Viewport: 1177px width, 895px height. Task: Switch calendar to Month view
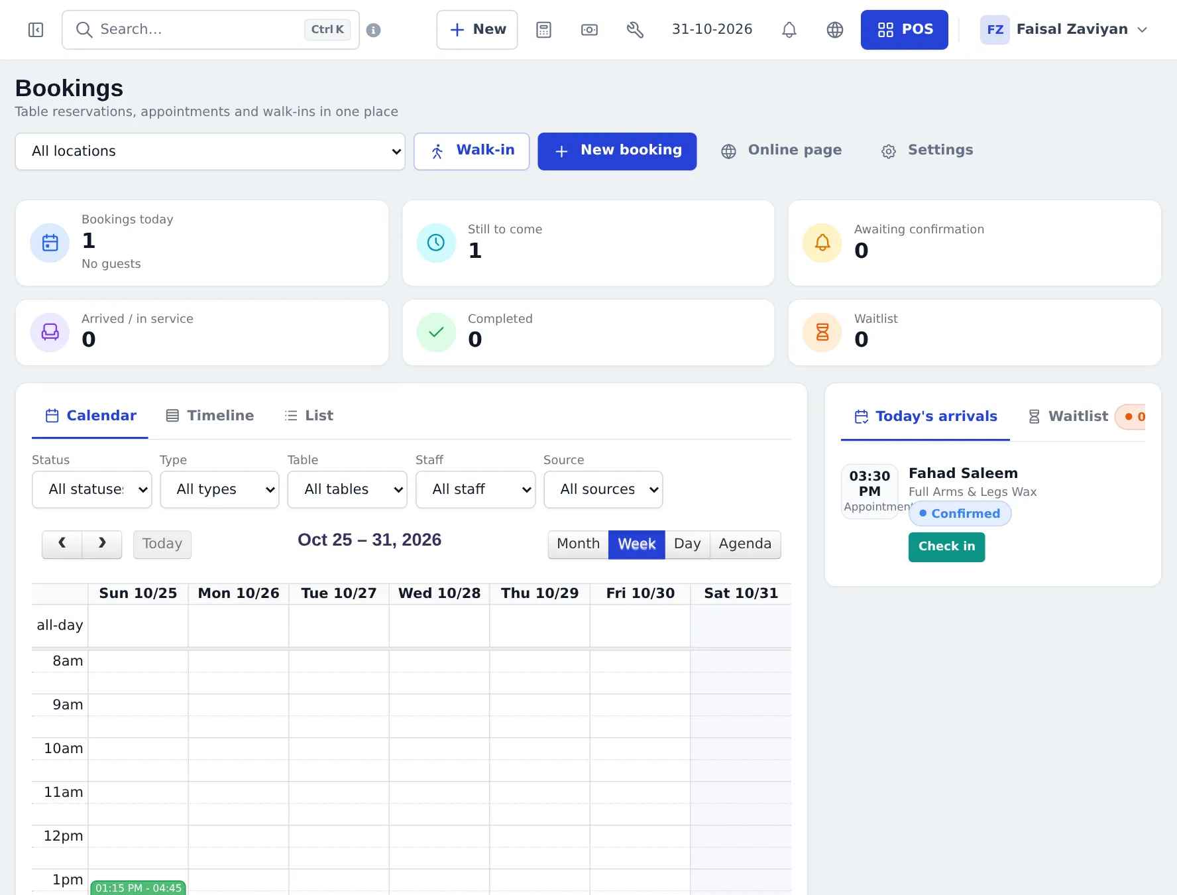pos(578,544)
